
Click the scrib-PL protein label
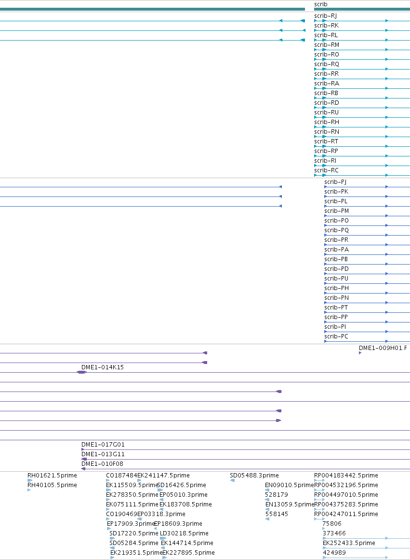336,201
